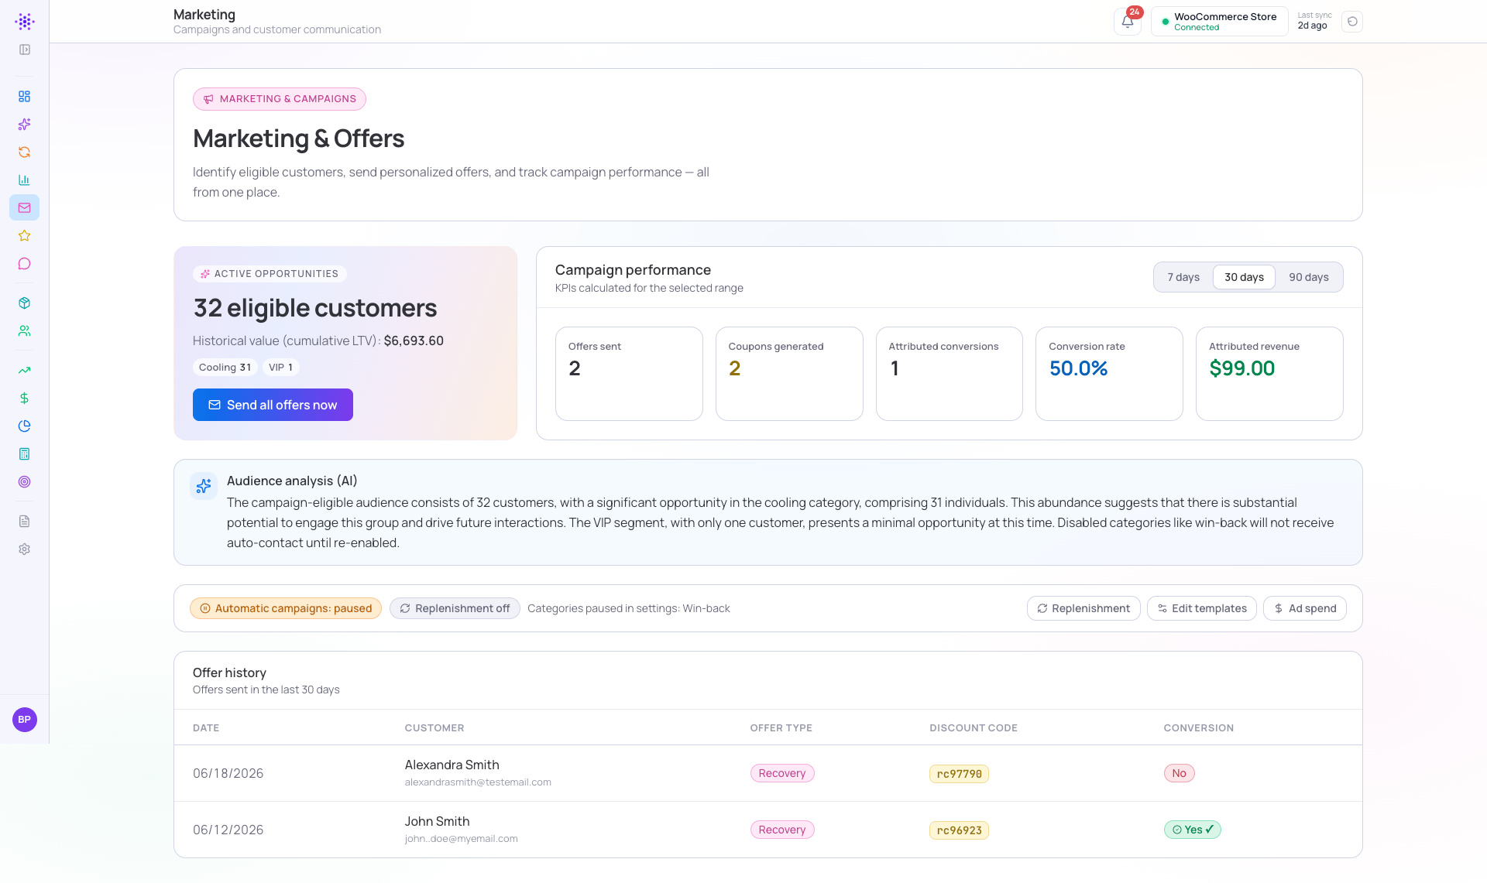Click the CUSTOMER column header
This screenshot has width=1487, height=883.
434,728
